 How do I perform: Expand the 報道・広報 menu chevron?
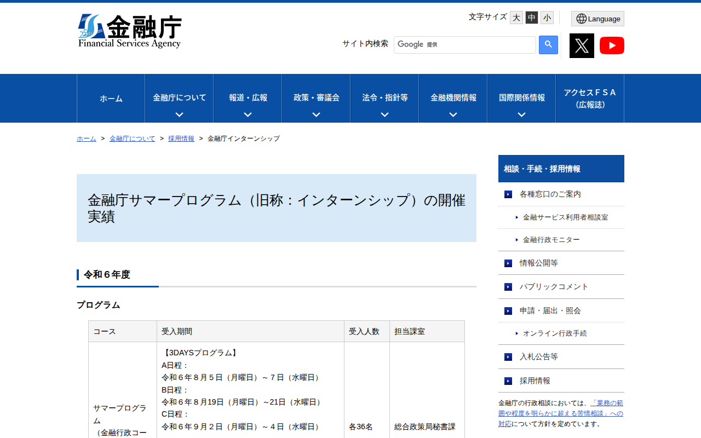point(248,115)
